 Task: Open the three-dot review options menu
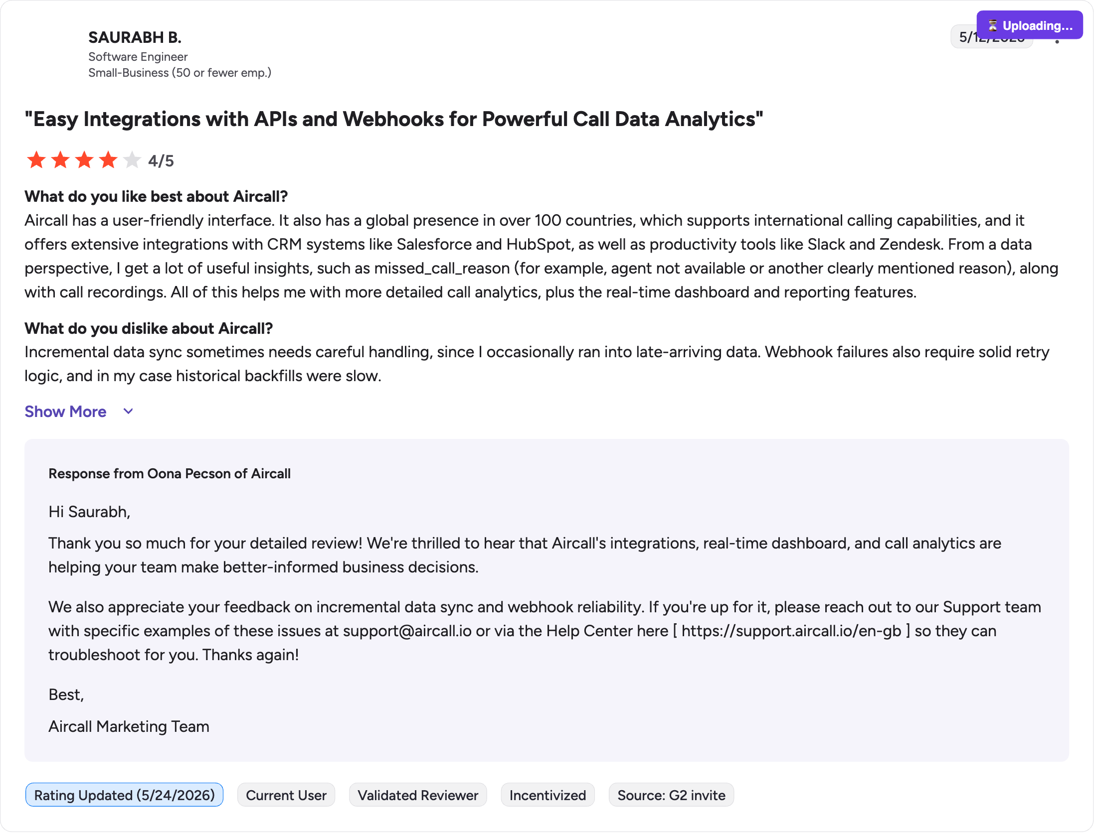1057,41
